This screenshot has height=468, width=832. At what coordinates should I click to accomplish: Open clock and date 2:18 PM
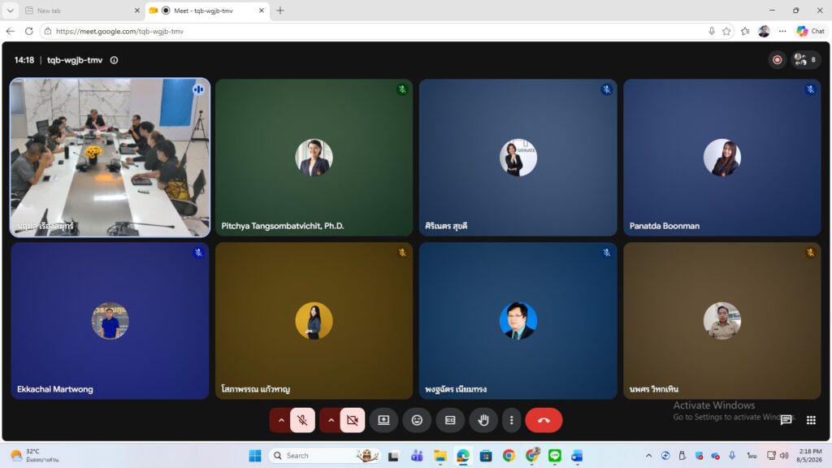(x=810, y=456)
